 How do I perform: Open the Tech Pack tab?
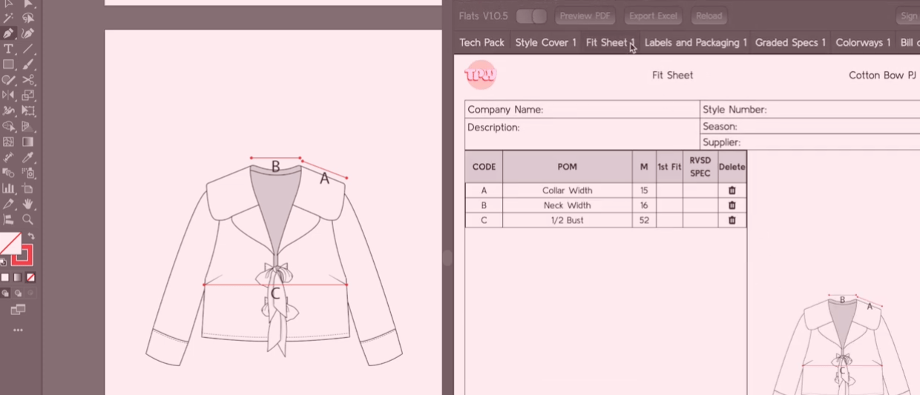(482, 42)
